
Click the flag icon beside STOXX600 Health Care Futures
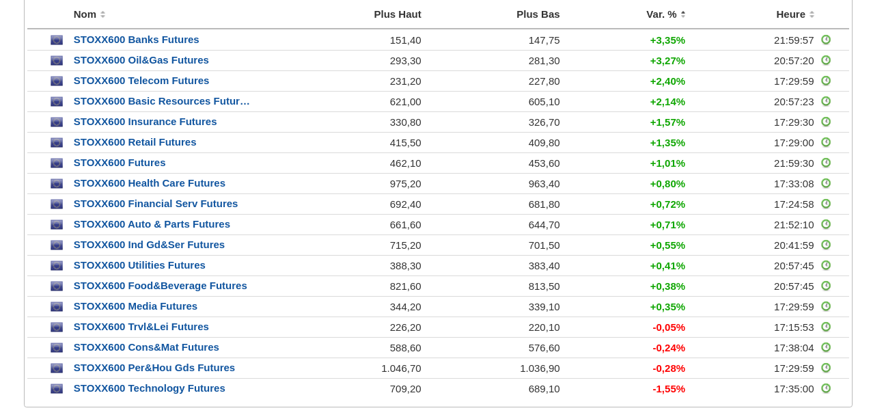click(57, 184)
